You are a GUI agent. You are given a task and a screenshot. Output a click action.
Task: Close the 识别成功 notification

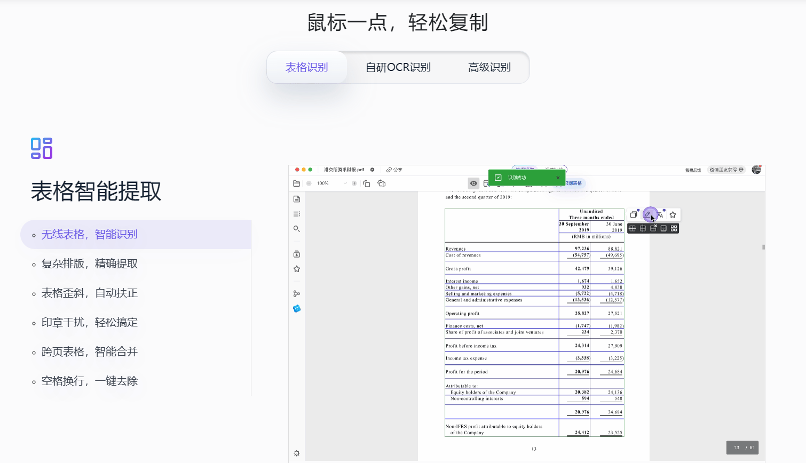click(558, 178)
